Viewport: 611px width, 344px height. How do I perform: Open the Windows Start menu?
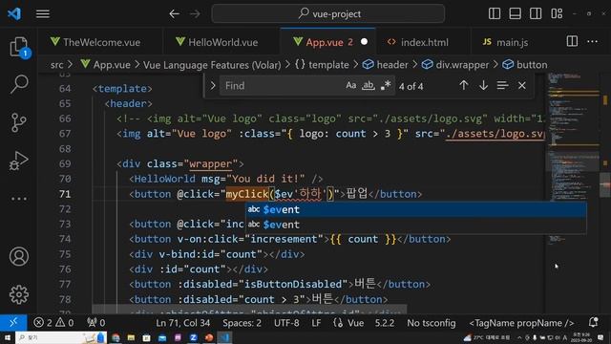click(7, 337)
